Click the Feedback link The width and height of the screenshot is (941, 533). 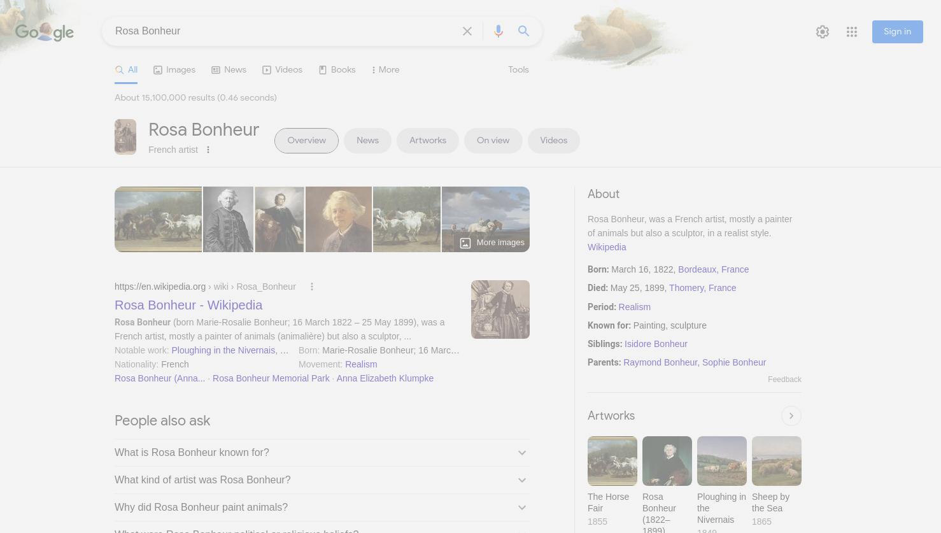784,380
